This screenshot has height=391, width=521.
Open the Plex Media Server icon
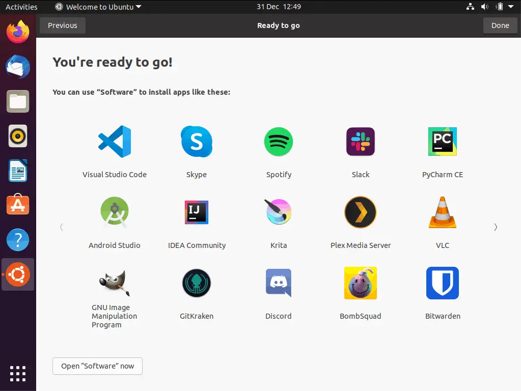pyautogui.click(x=361, y=212)
